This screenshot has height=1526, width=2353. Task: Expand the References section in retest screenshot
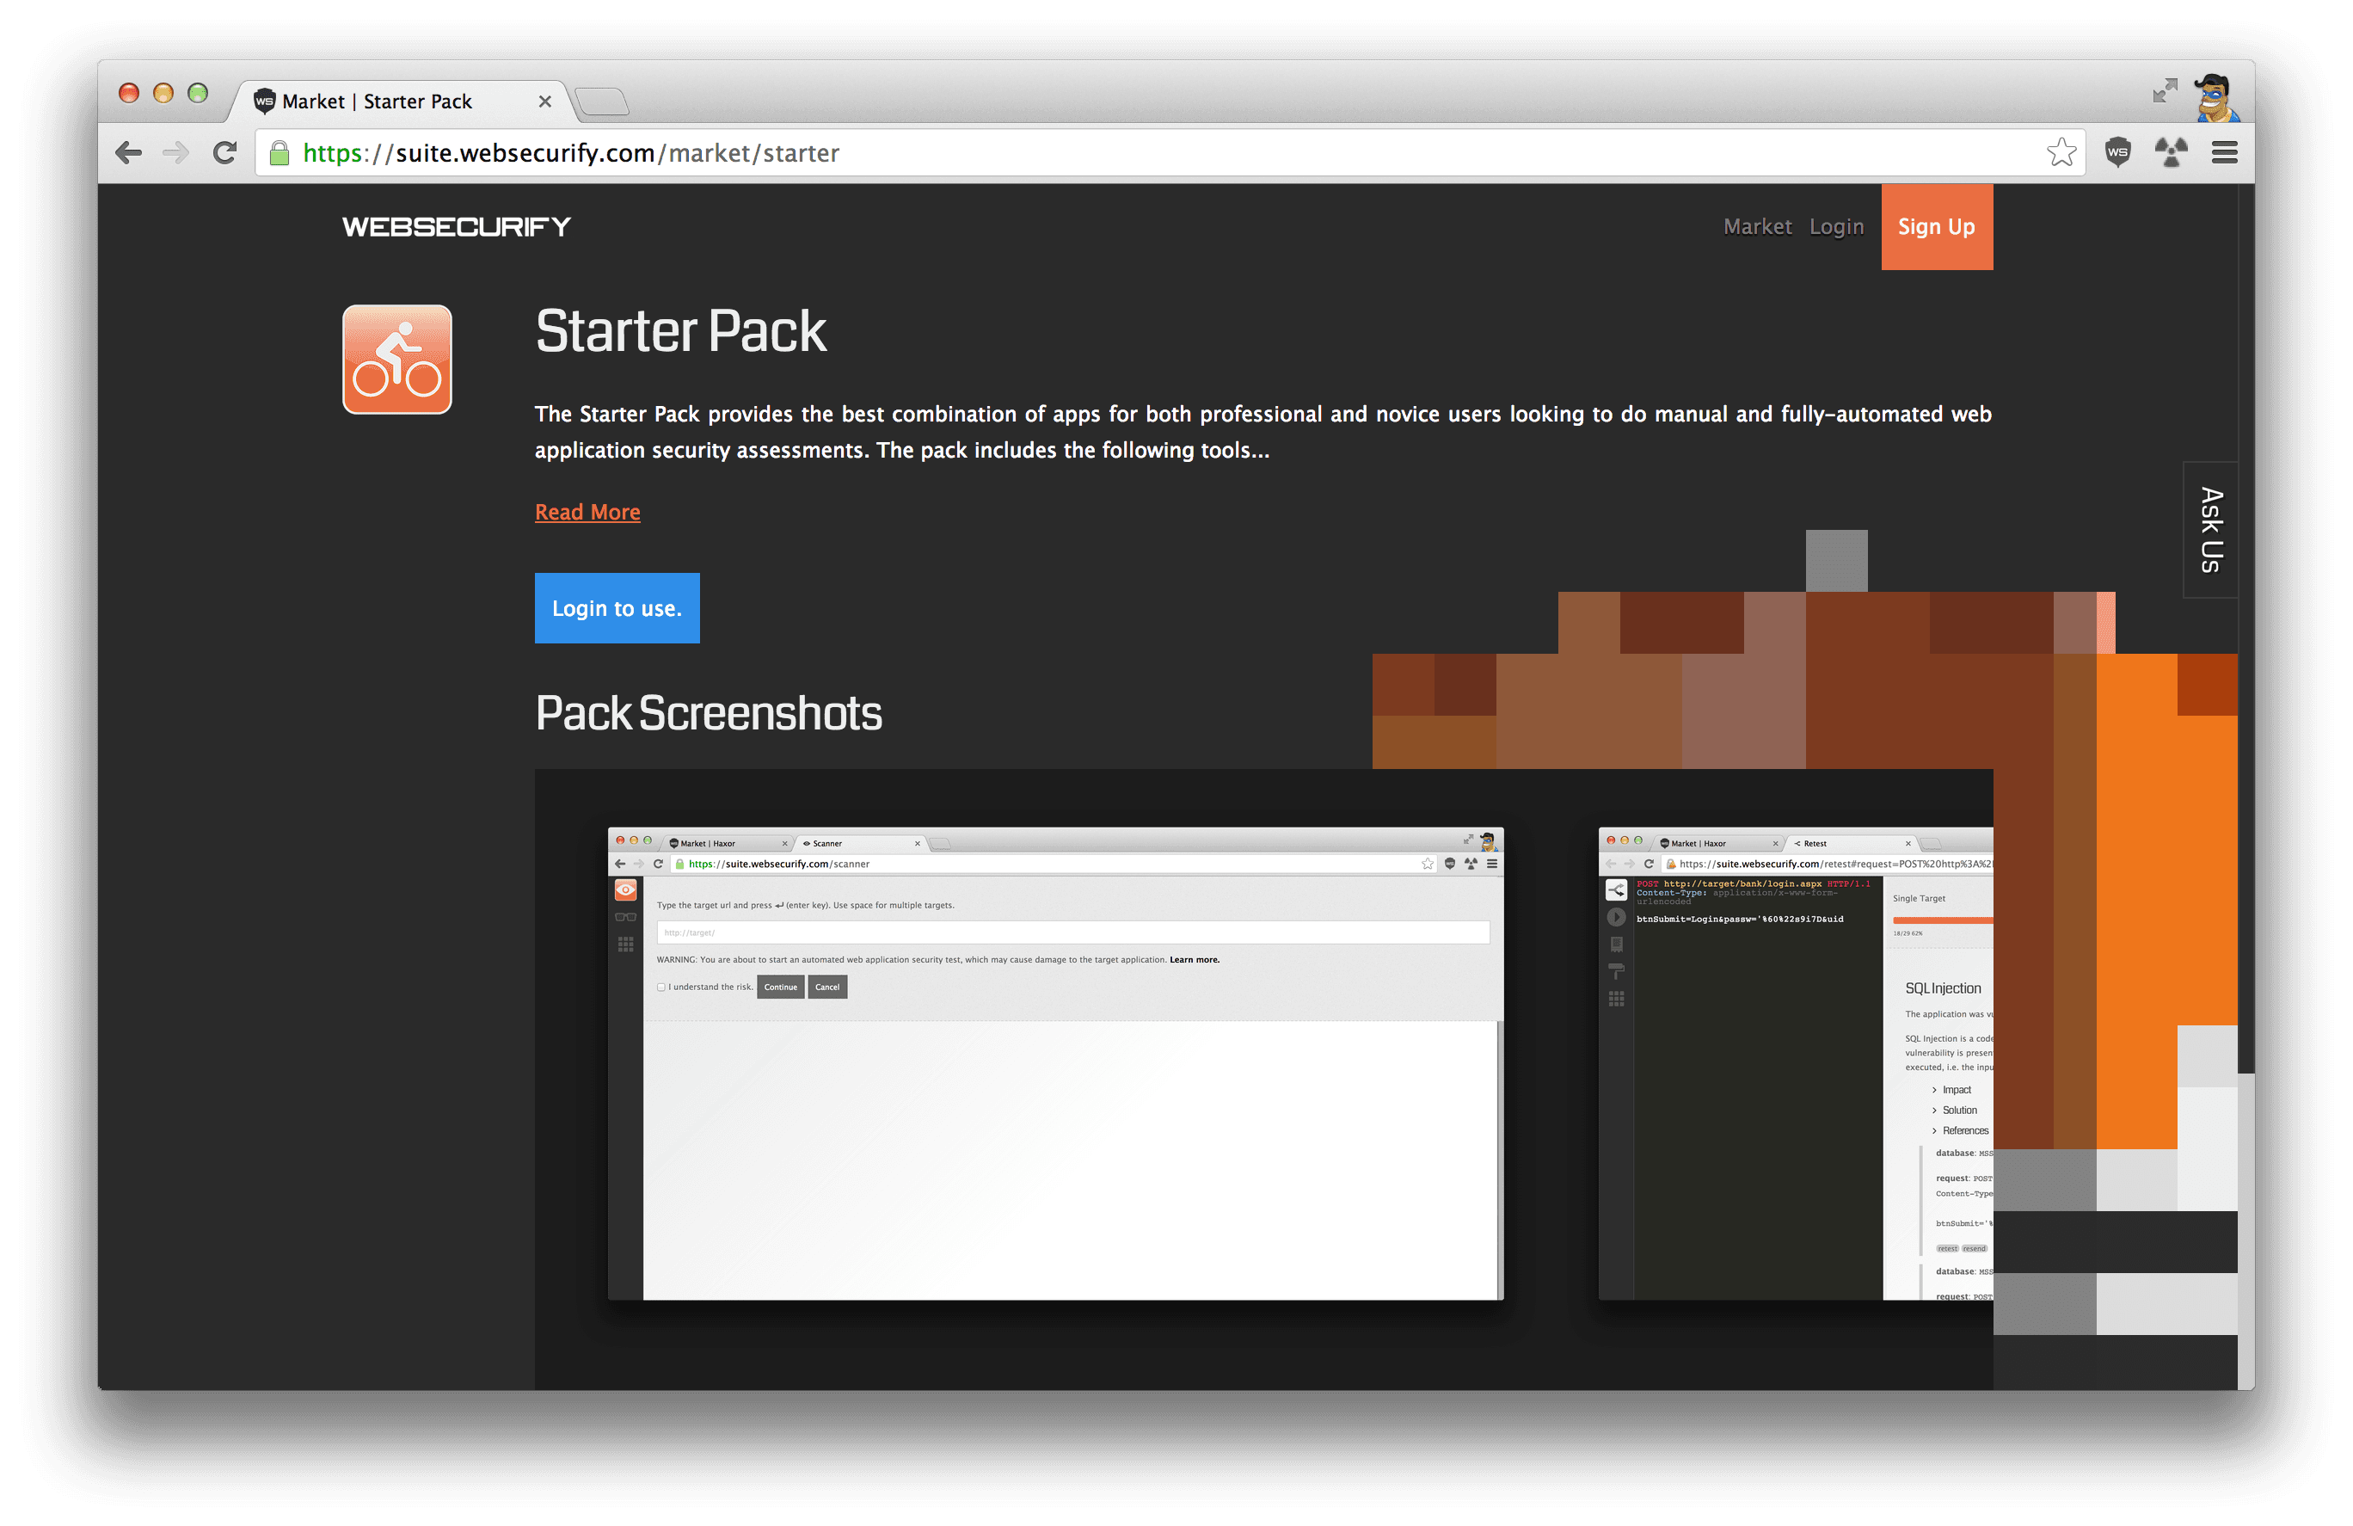pyautogui.click(x=1959, y=1130)
